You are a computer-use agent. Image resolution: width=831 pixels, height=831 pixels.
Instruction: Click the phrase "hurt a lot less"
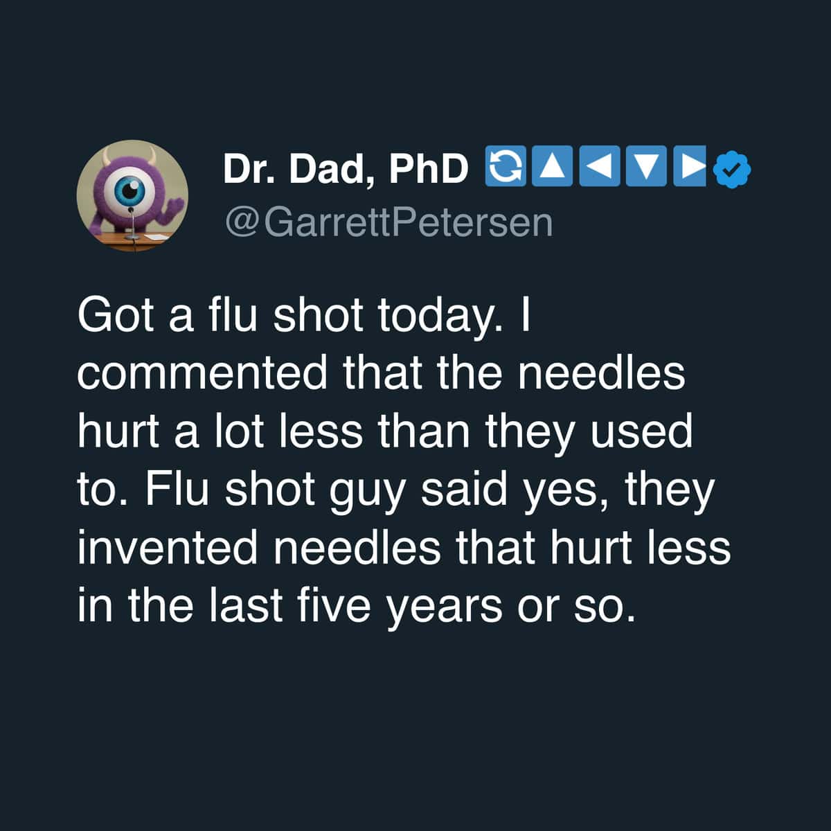[x=220, y=431]
